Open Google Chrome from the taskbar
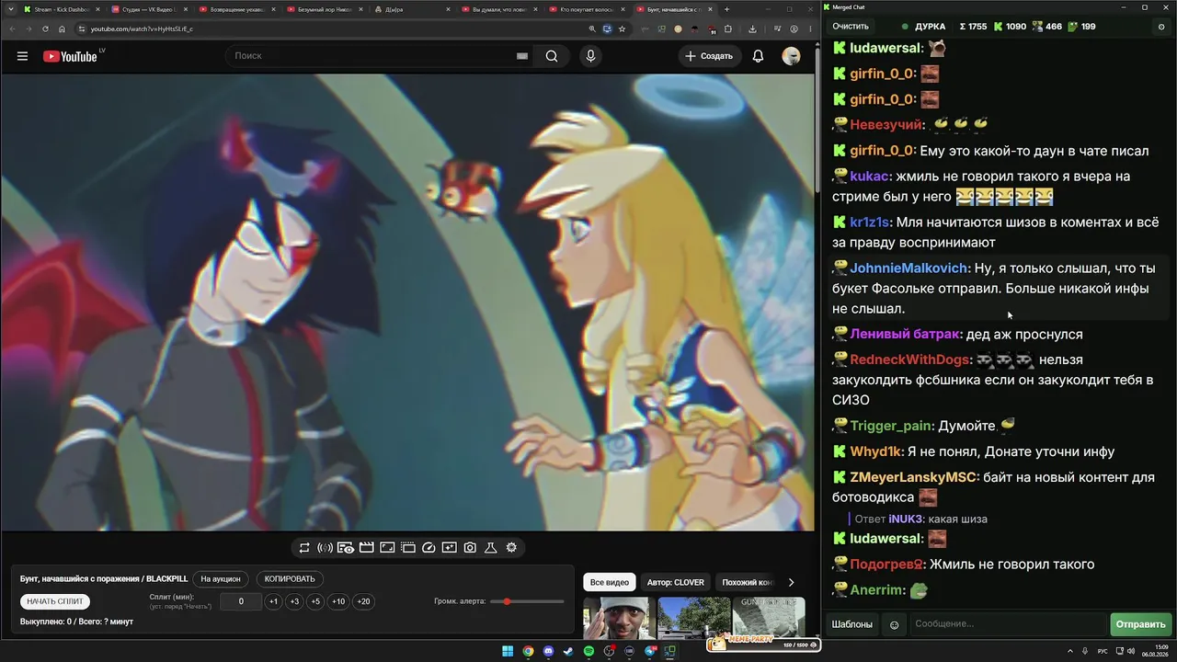The image size is (1177, 662). click(528, 652)
